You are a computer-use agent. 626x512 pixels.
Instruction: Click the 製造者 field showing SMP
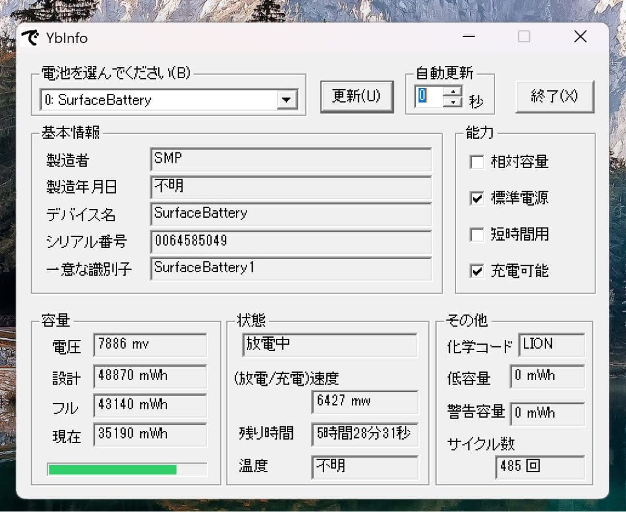[x=290, y=158]
